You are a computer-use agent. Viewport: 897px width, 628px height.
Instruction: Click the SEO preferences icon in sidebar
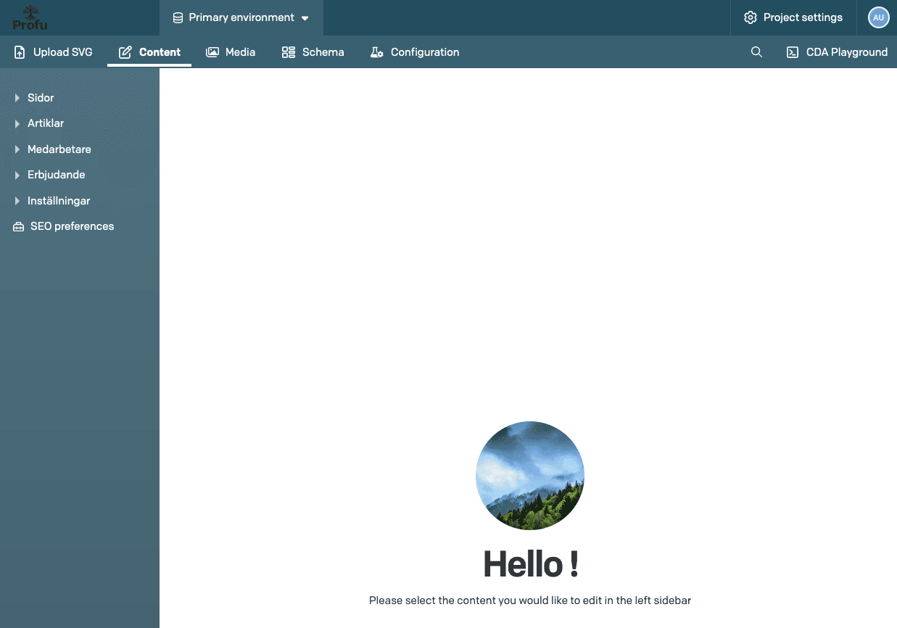click(x=17, y=226)
